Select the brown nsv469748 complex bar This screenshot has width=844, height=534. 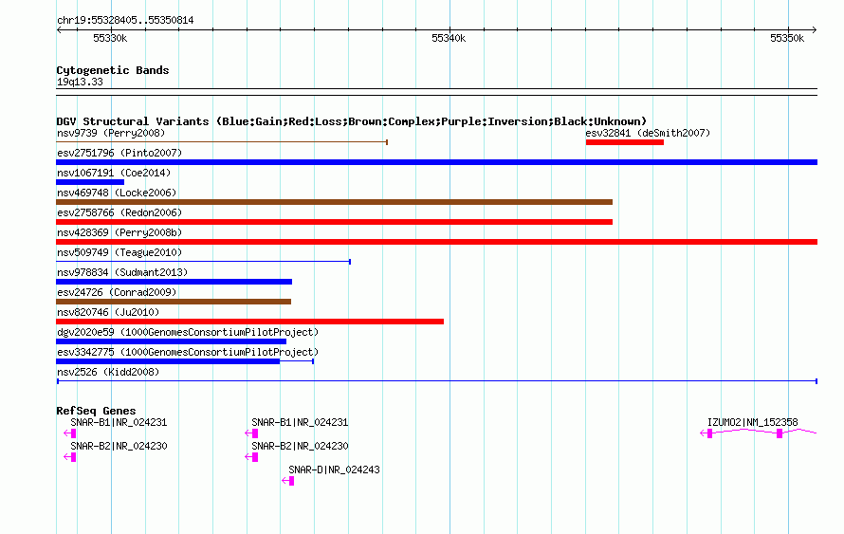click(x=334, y=202)
